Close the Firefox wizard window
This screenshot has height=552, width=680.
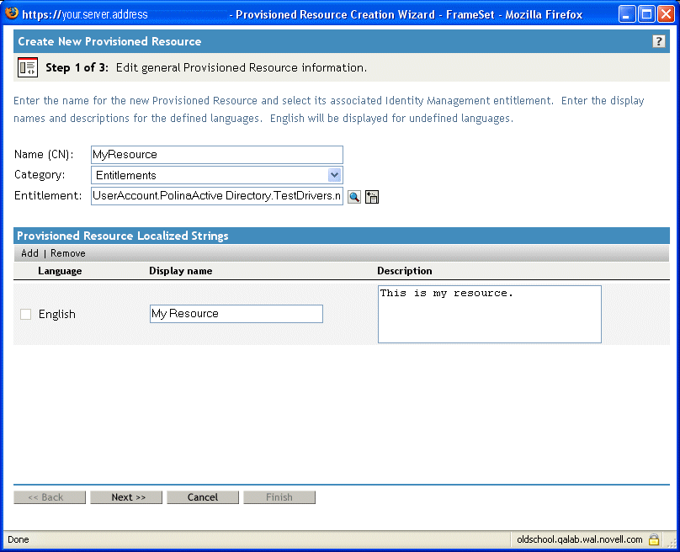666,14
